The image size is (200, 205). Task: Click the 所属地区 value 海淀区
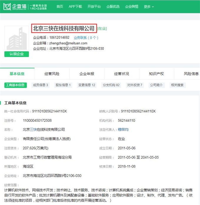click(x=28, y=166)
